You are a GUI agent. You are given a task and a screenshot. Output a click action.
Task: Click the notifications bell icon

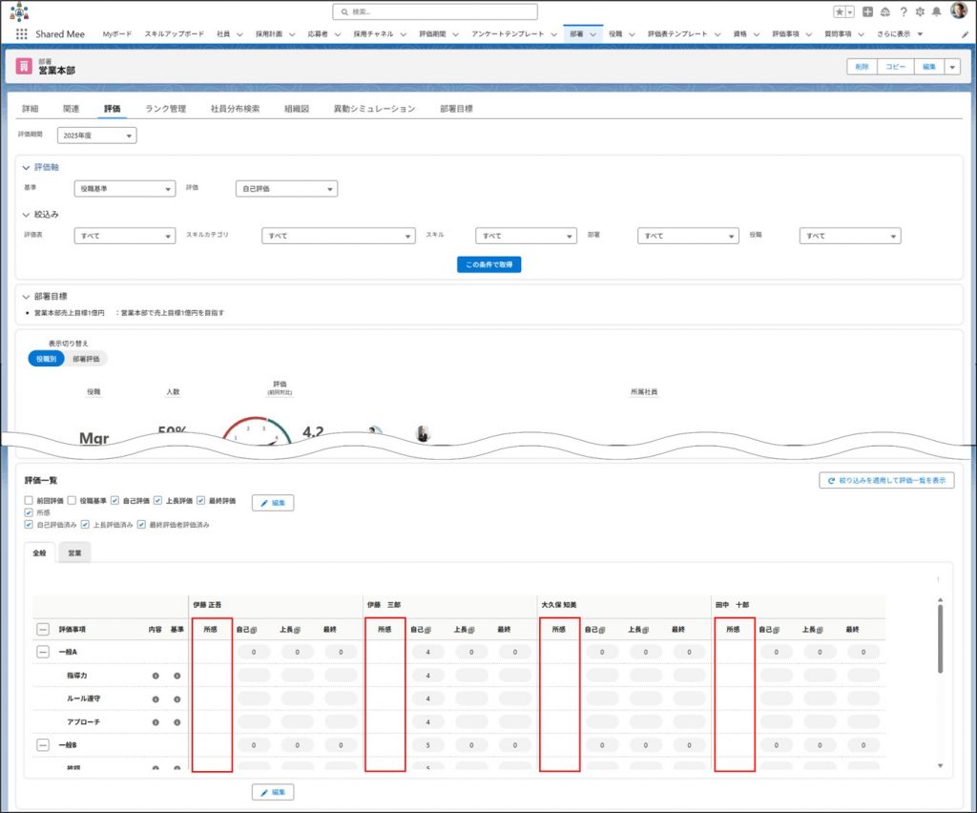[x=936, y=11]
